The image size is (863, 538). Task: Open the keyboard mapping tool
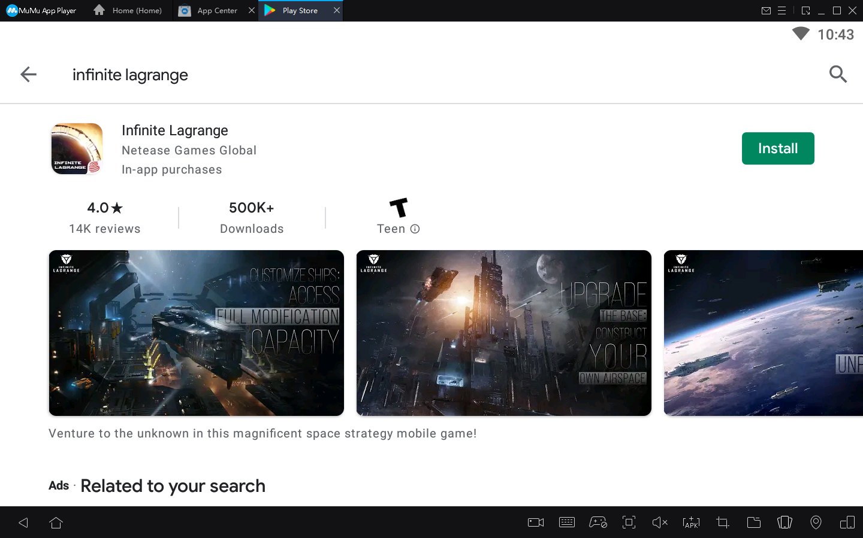(567, 522)
